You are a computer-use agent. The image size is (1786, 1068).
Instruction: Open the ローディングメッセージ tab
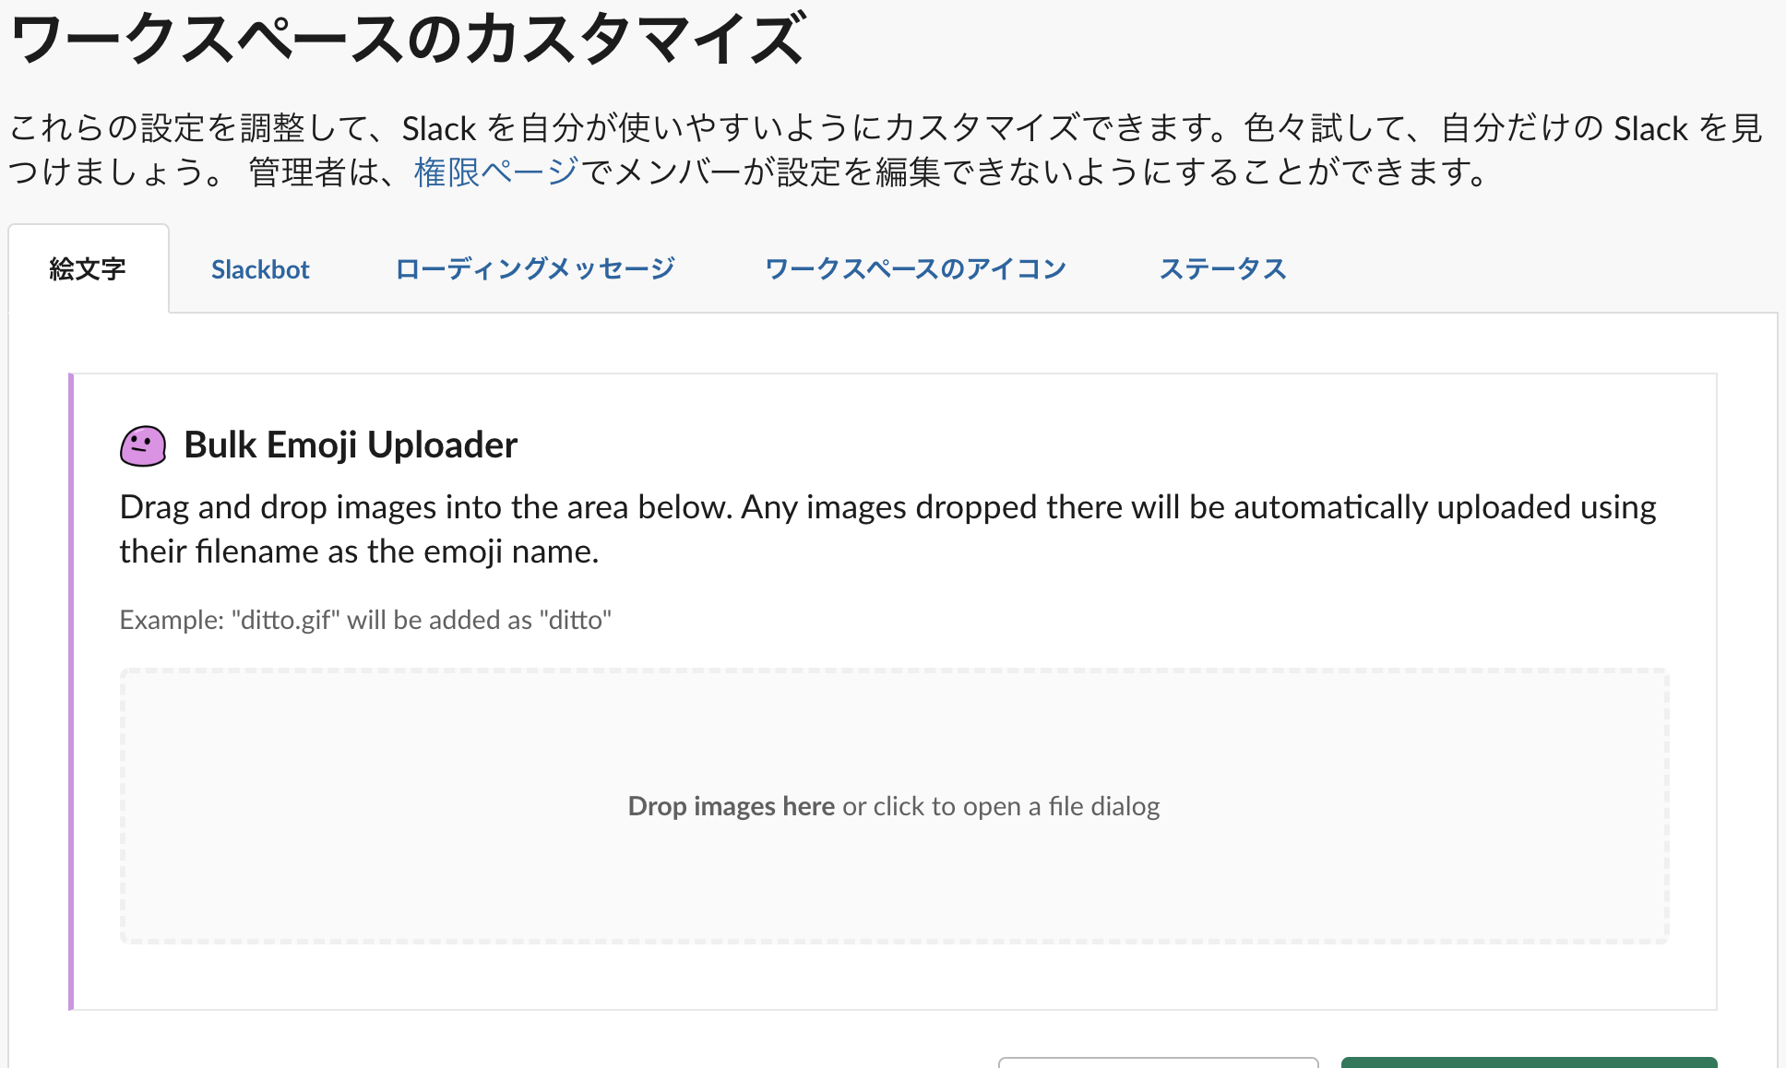[x=535, y=268]
